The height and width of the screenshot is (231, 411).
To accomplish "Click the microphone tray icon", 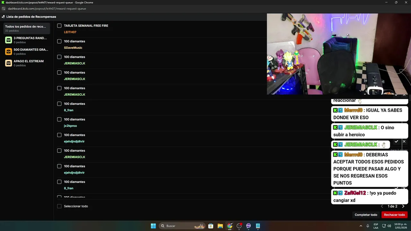I will point(368,226).
